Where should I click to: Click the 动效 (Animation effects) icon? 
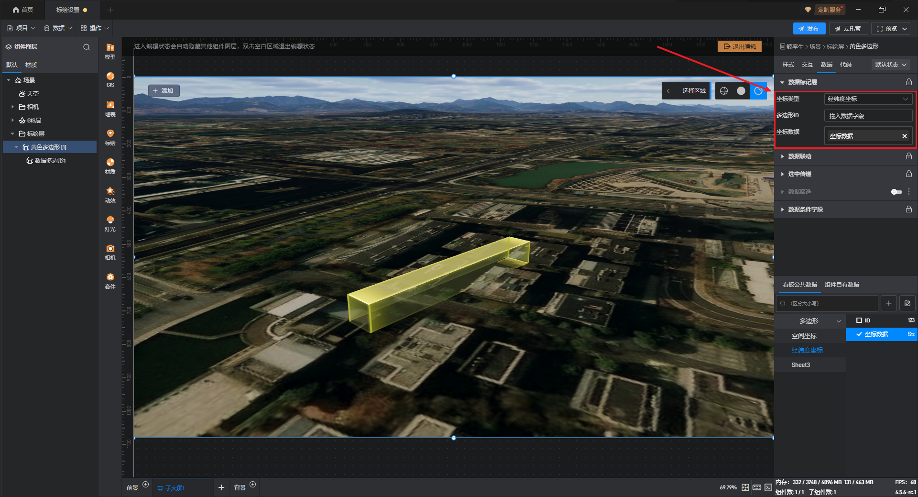[x=110, y=194]
